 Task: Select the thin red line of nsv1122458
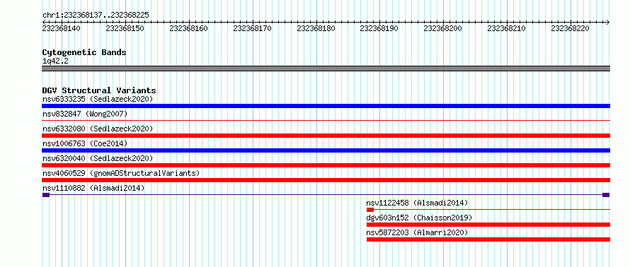click(492, 209)
